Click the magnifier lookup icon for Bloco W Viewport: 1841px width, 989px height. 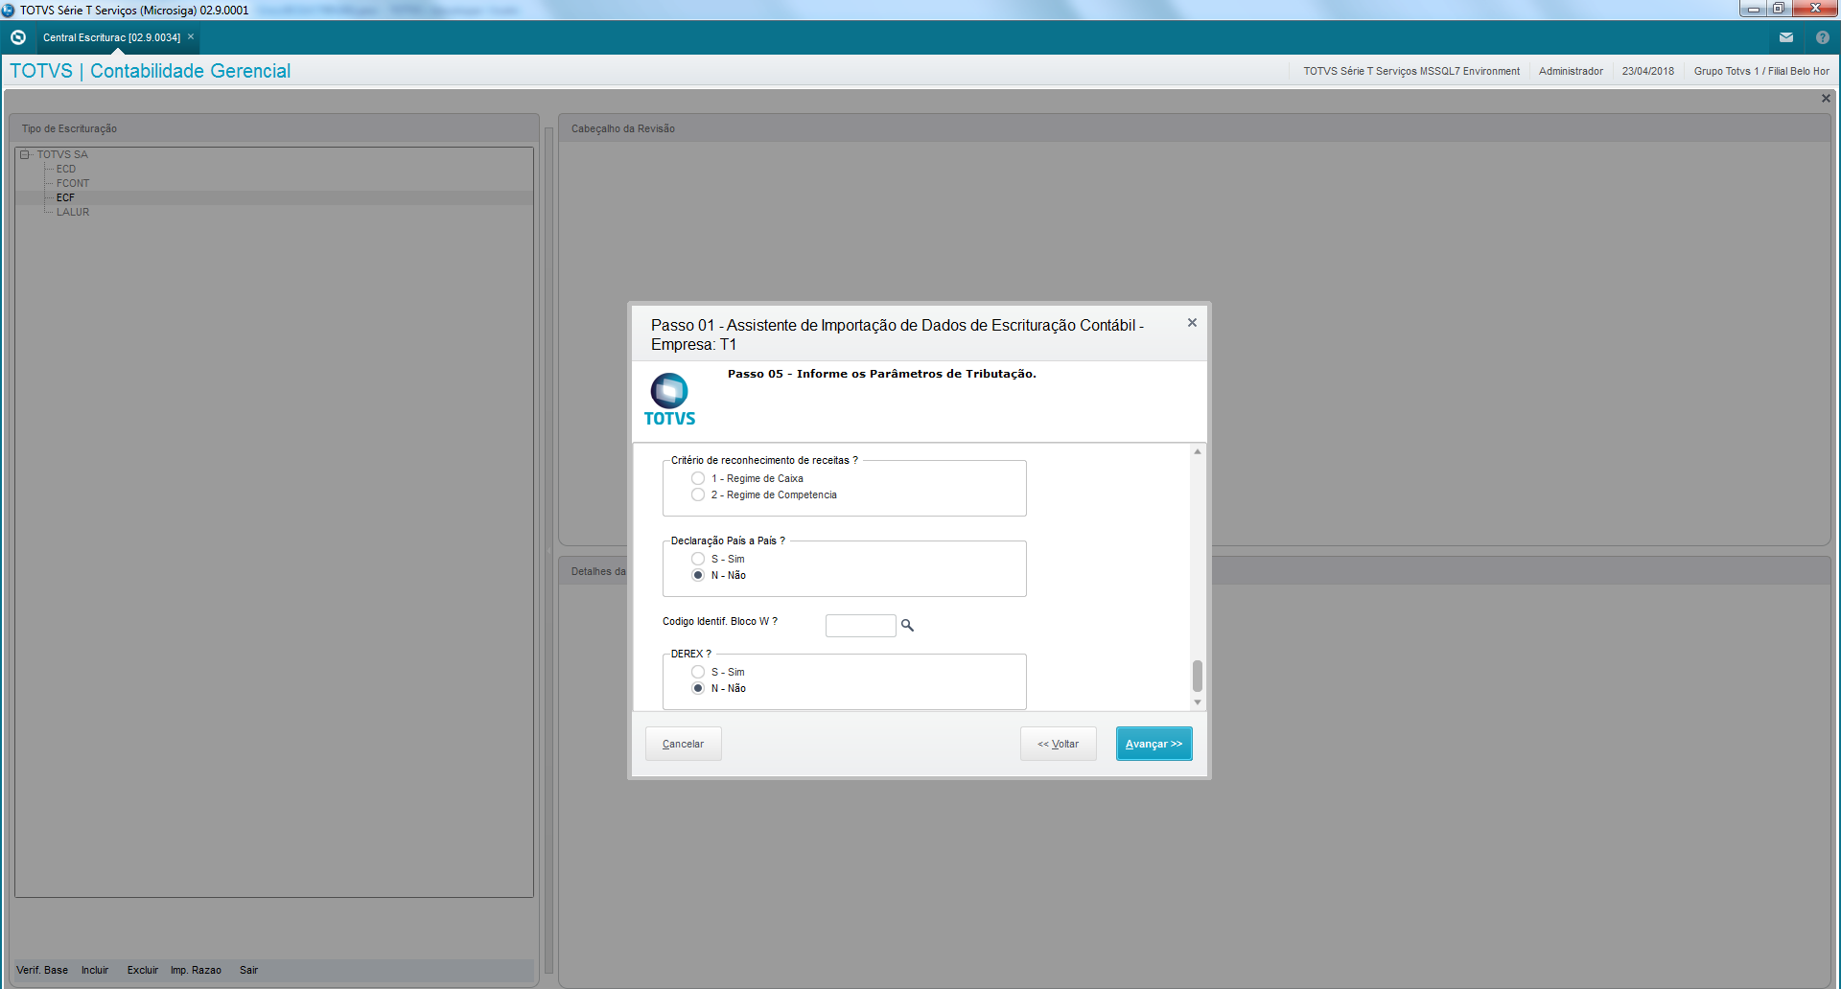[x=907, y=626]
